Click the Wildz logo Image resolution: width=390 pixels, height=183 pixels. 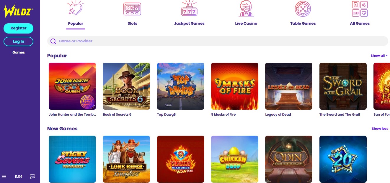pyautogui.click(x=18, y=11)
